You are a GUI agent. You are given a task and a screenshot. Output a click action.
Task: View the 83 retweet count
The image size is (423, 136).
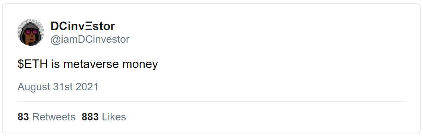23,117
